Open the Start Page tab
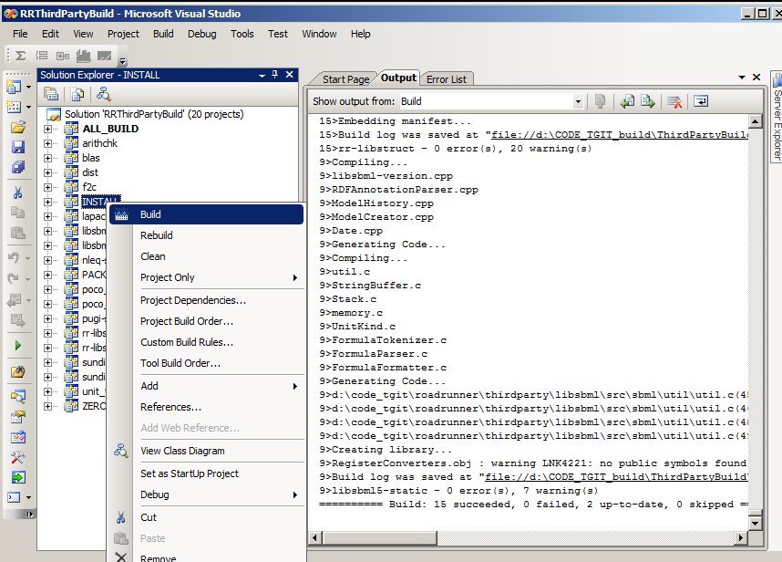Screen dimensions: 782x562 (x=346, y=79)
